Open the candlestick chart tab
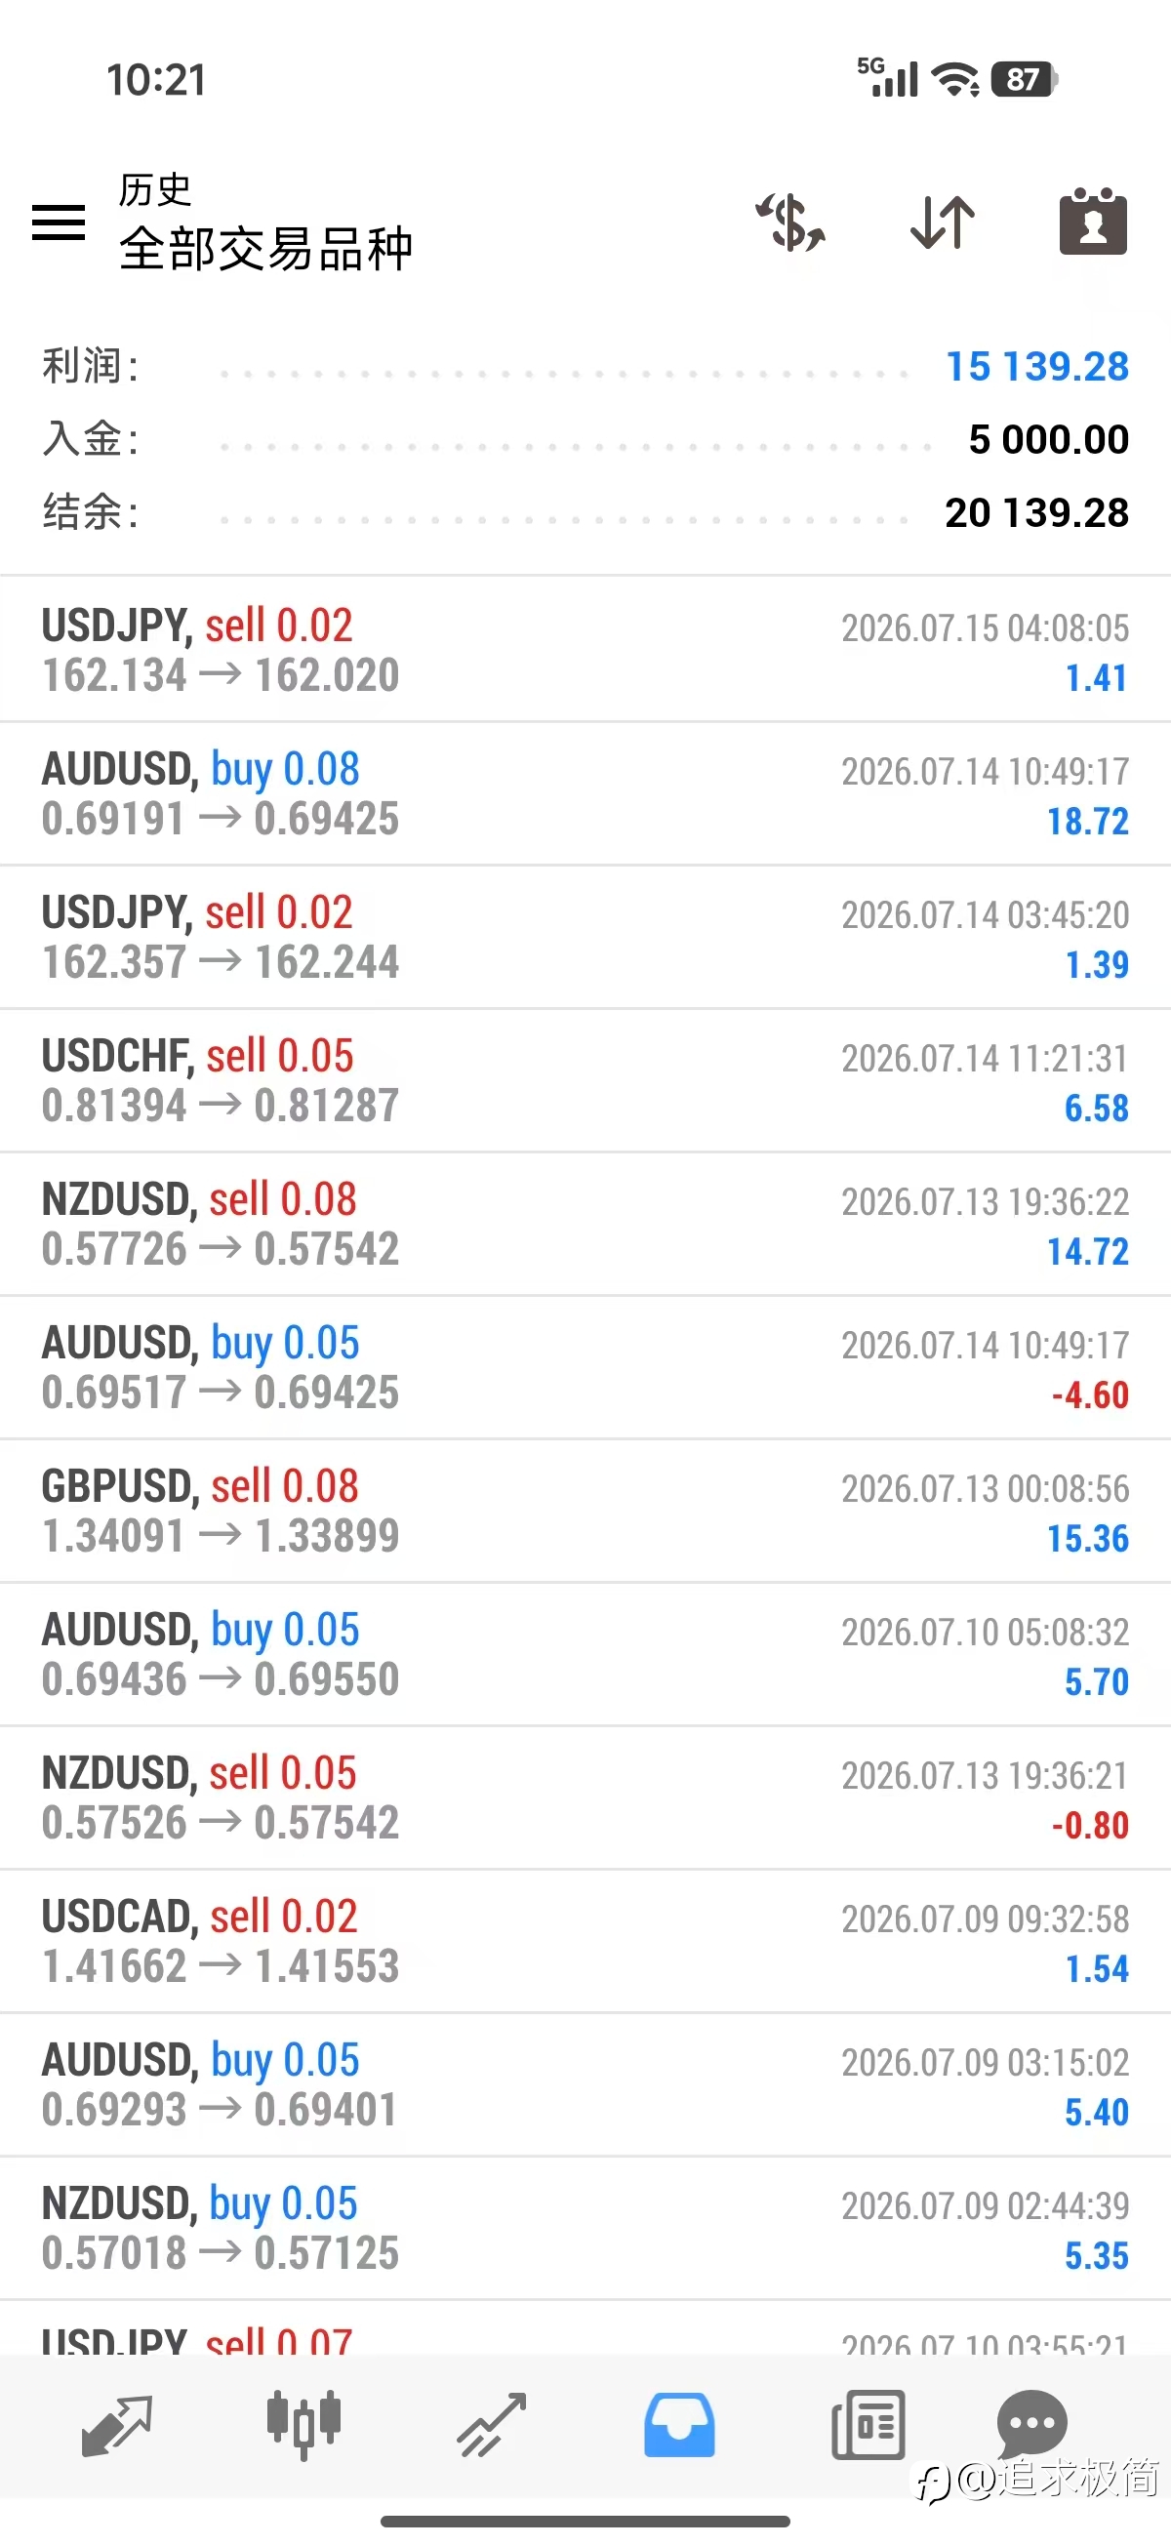This screenshot has width=1171, height=2545. pos(304,2424)
